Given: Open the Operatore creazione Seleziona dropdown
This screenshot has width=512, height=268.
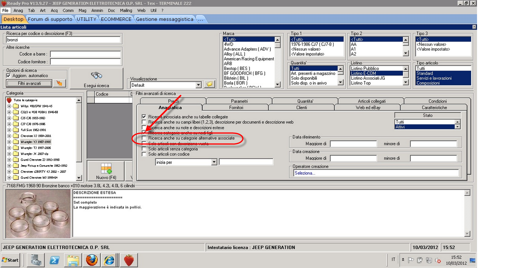Looking at the screenshot, I should click(376, 173).
